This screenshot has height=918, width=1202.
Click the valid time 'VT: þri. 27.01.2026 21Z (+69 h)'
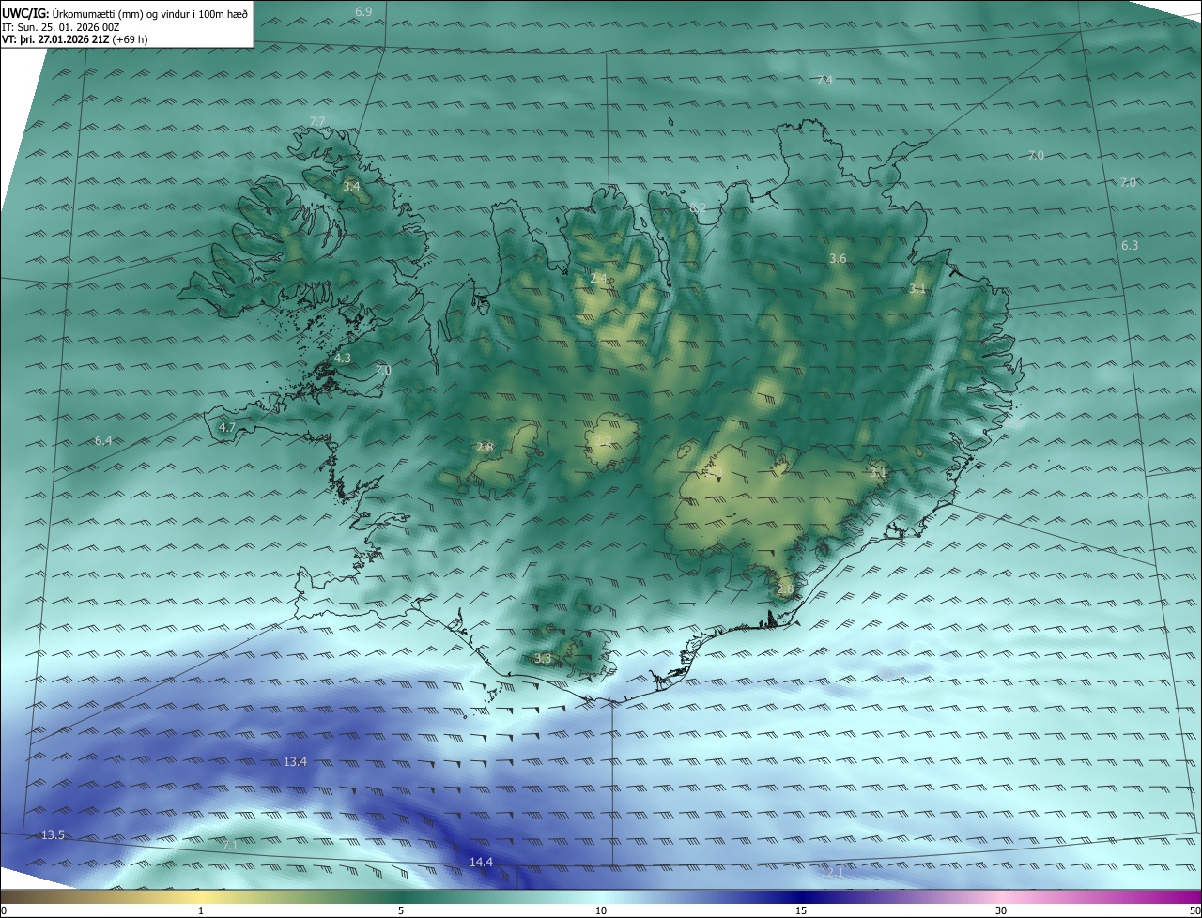point(74,39)
